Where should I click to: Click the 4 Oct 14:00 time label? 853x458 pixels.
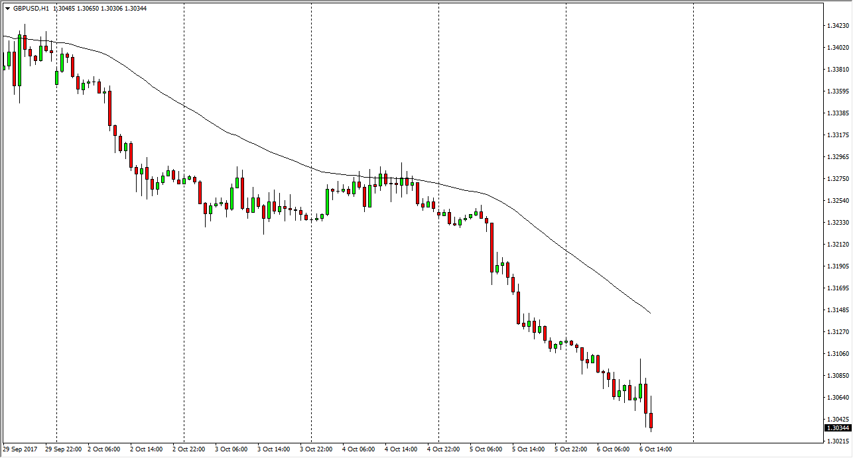tap(401, 449)
